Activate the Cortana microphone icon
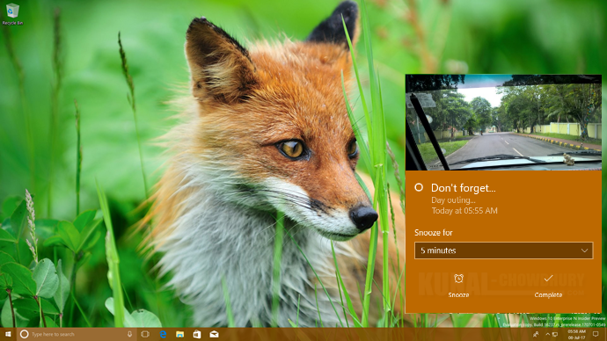607x341 pixels. click(129, 334)
